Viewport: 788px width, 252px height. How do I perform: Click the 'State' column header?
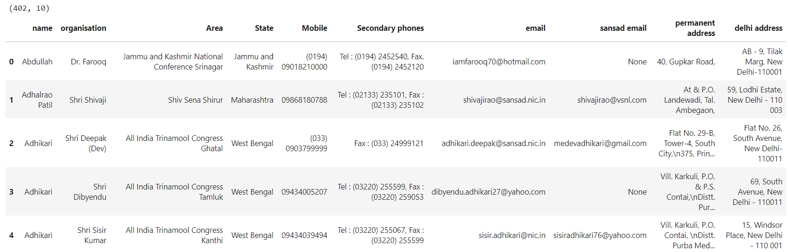264,28
